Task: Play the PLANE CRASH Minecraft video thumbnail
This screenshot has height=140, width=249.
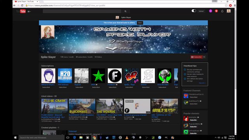Action: [x=54, y=106]
